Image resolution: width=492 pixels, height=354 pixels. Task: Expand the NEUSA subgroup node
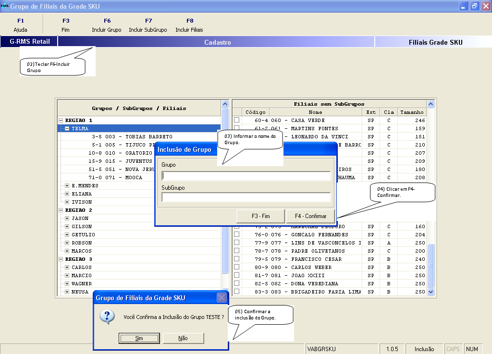coord(67,292)
